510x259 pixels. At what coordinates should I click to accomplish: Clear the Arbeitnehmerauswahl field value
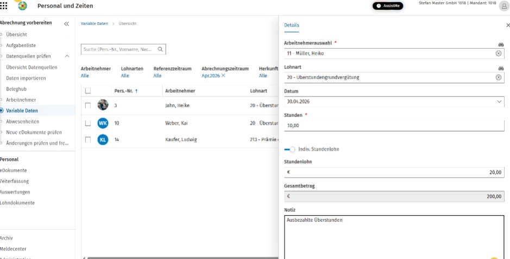(498, 54)
